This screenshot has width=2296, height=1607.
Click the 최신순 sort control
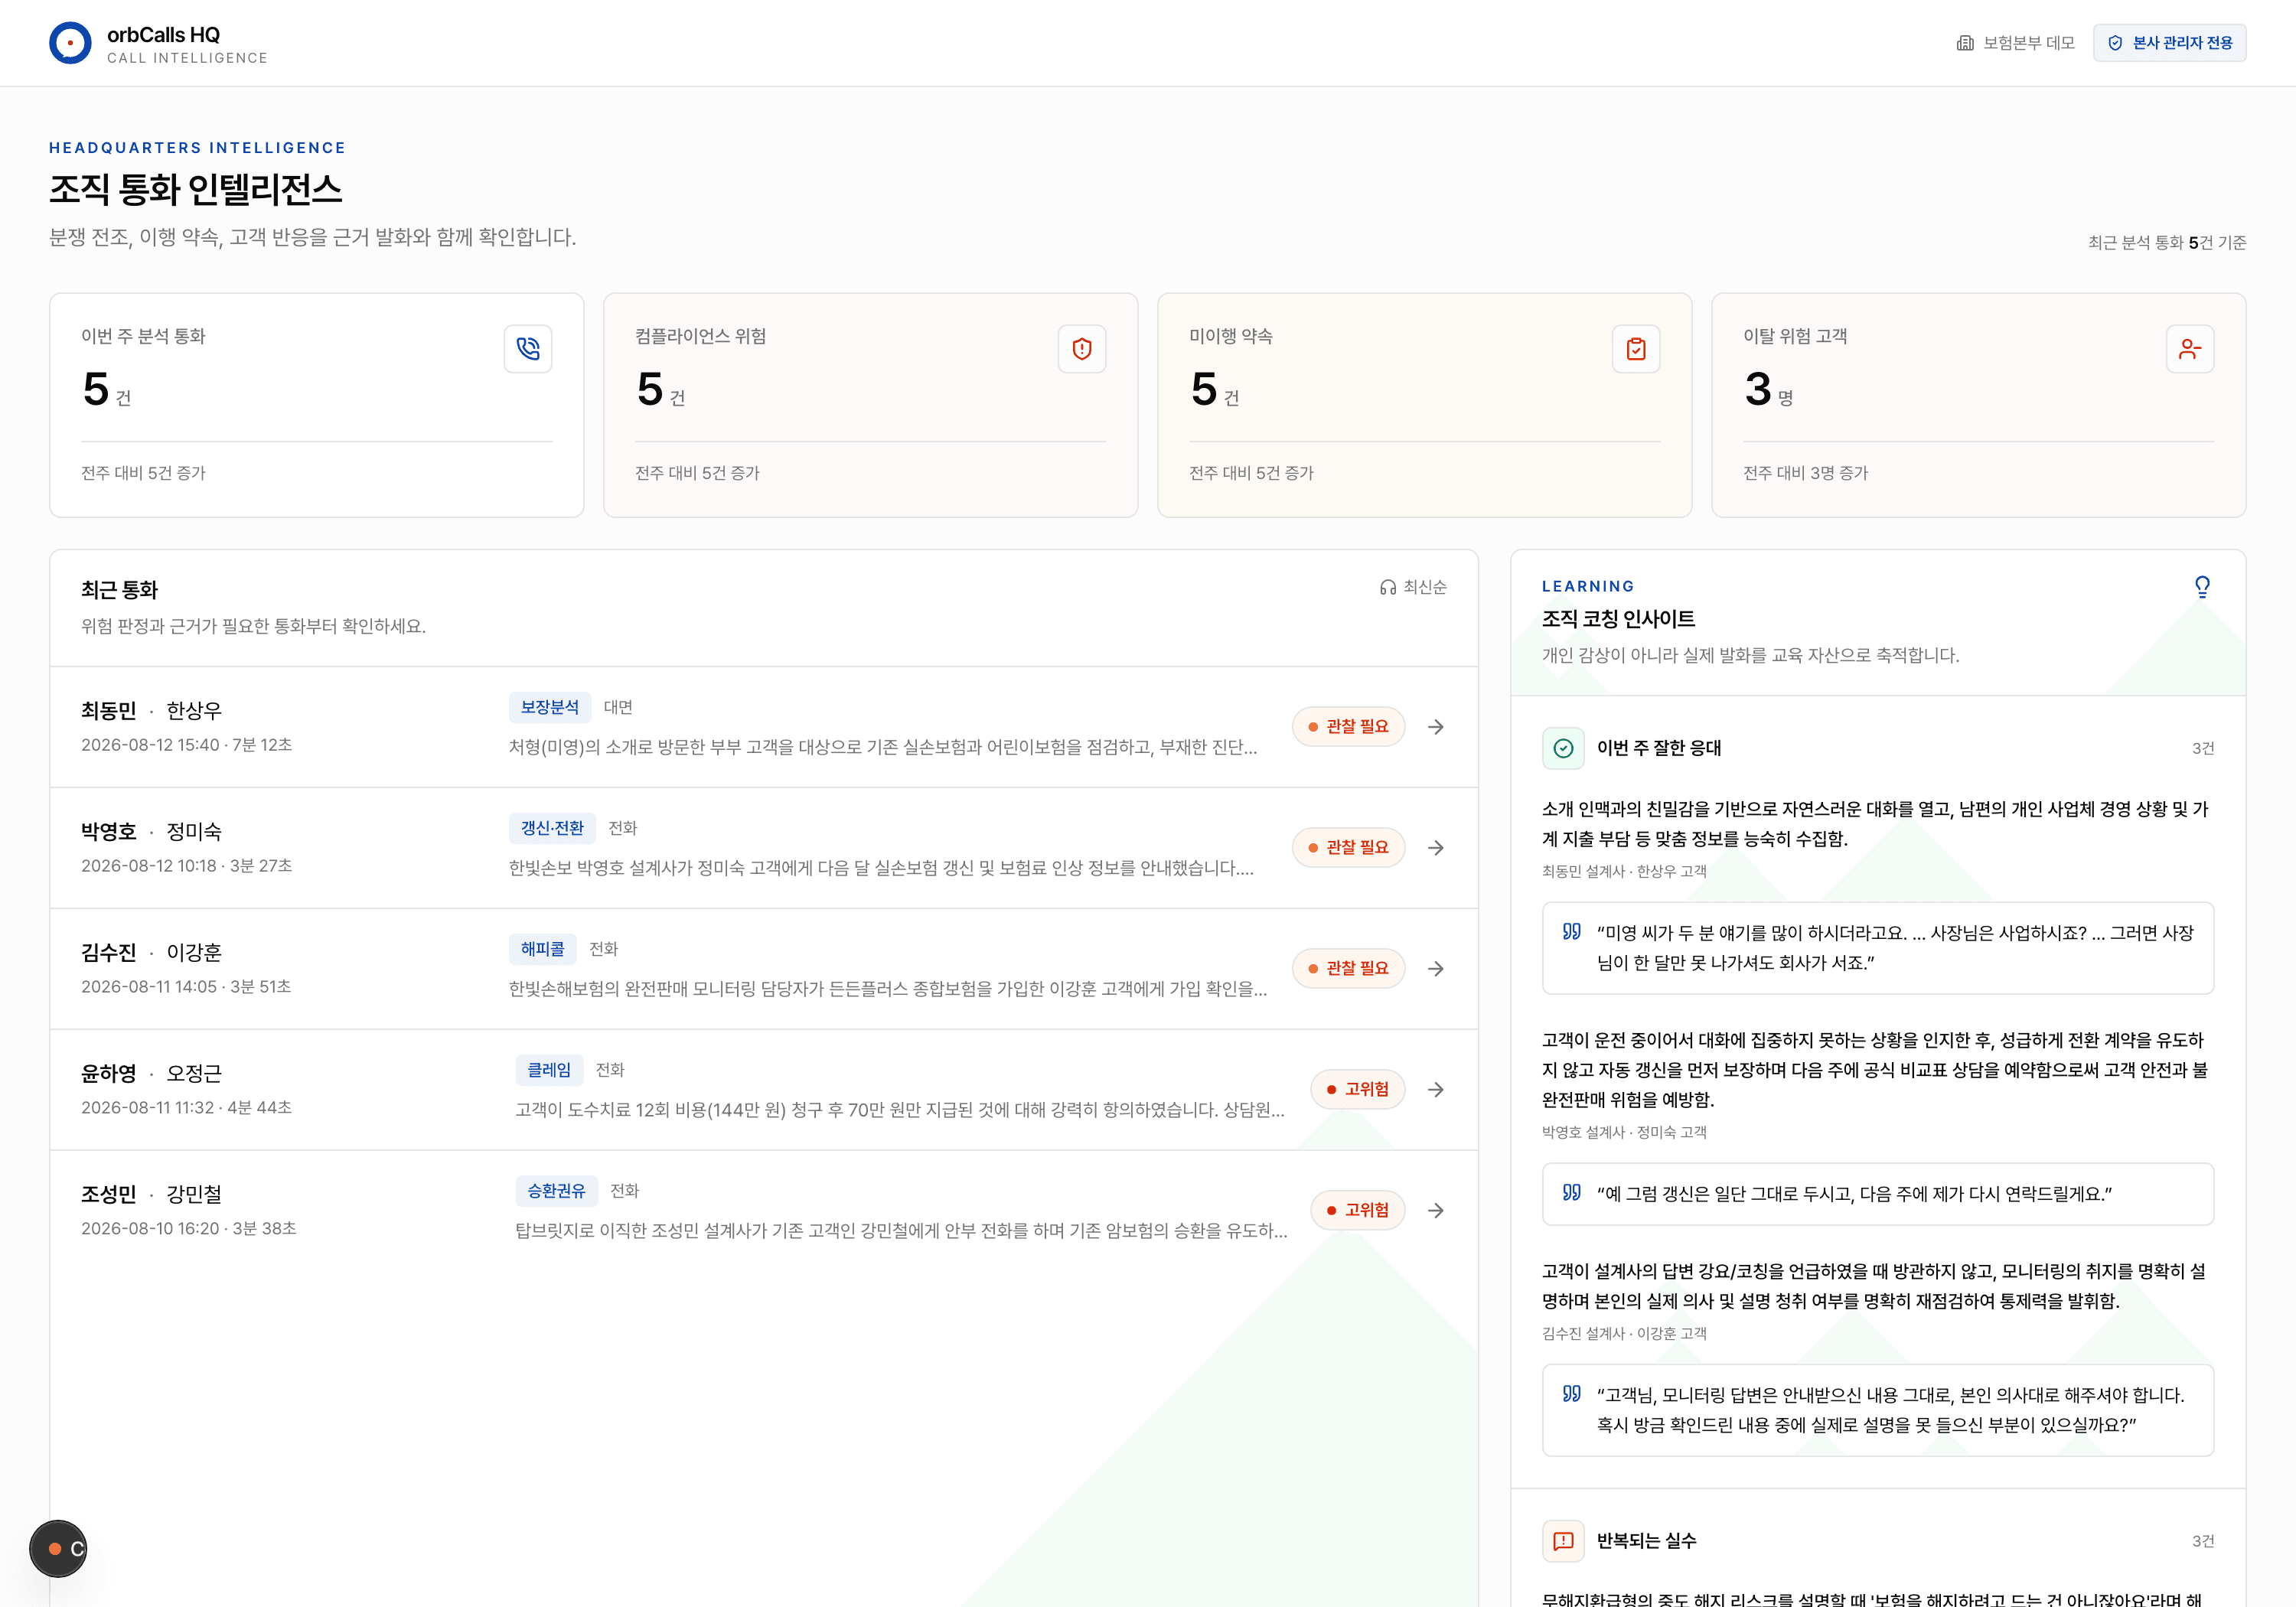coord(1413,588)
